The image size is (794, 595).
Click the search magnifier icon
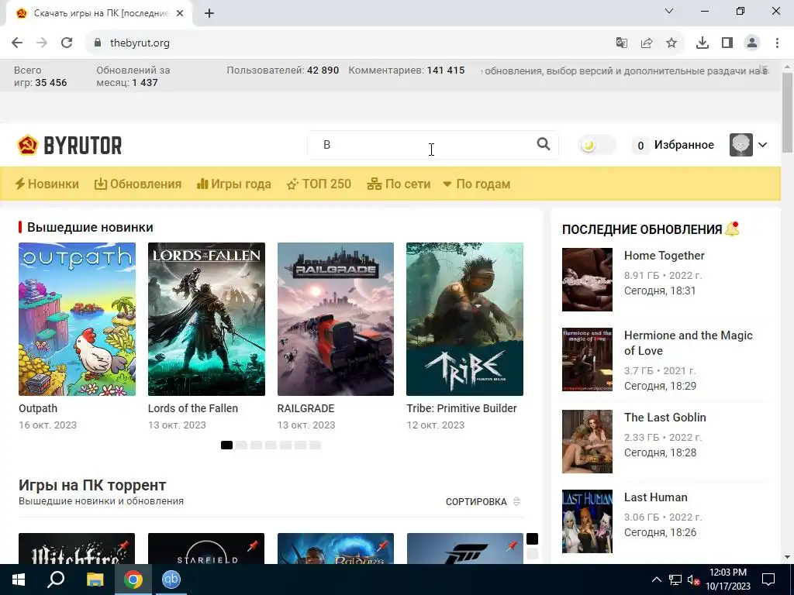(x=544, y=144)
